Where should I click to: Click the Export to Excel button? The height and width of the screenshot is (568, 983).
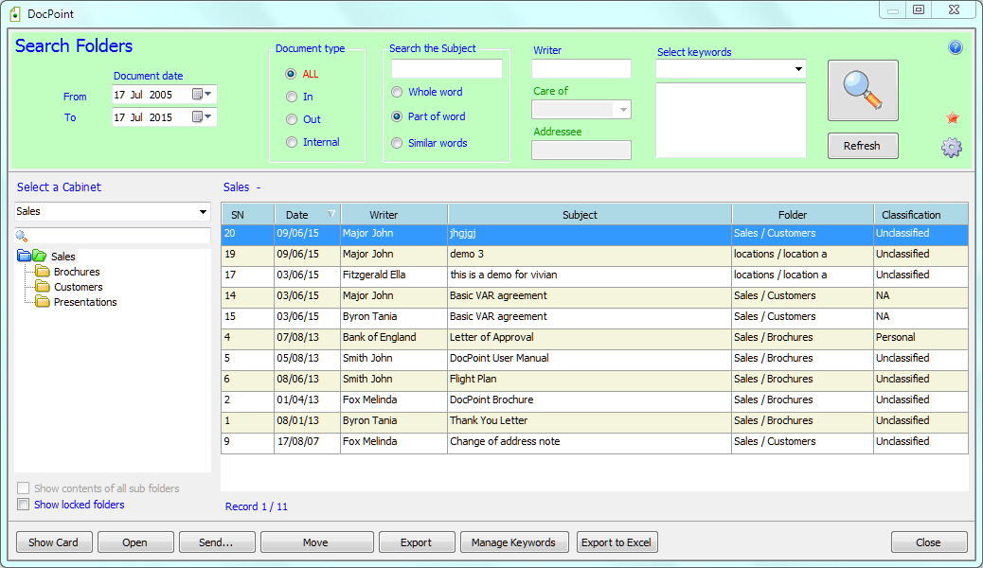[x=617, y=541]
